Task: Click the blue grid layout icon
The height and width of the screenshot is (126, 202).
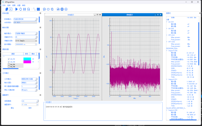Action: point(38,9)
